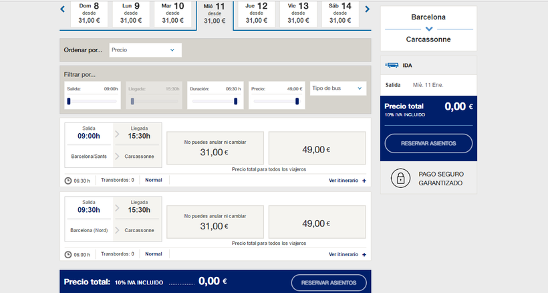Choose 49,00 € fare for 09:00h departure

[x=317, y=148]
